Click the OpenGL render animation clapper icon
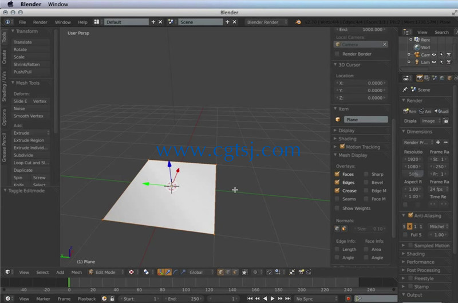This screenshot has width=458, height=303. [x=309, y=272]
